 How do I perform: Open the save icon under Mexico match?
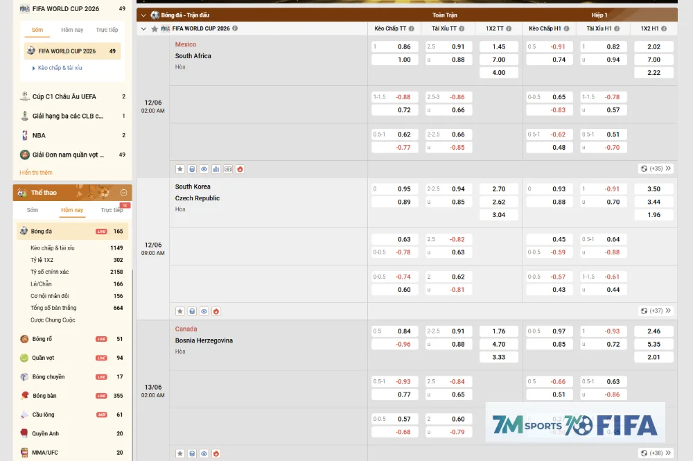click(192, 169)
